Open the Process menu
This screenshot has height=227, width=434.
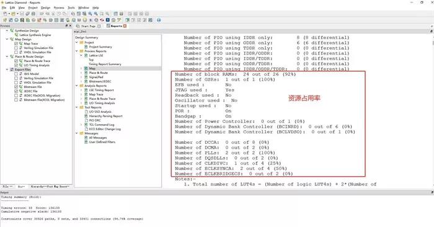(x=59, y=7)
